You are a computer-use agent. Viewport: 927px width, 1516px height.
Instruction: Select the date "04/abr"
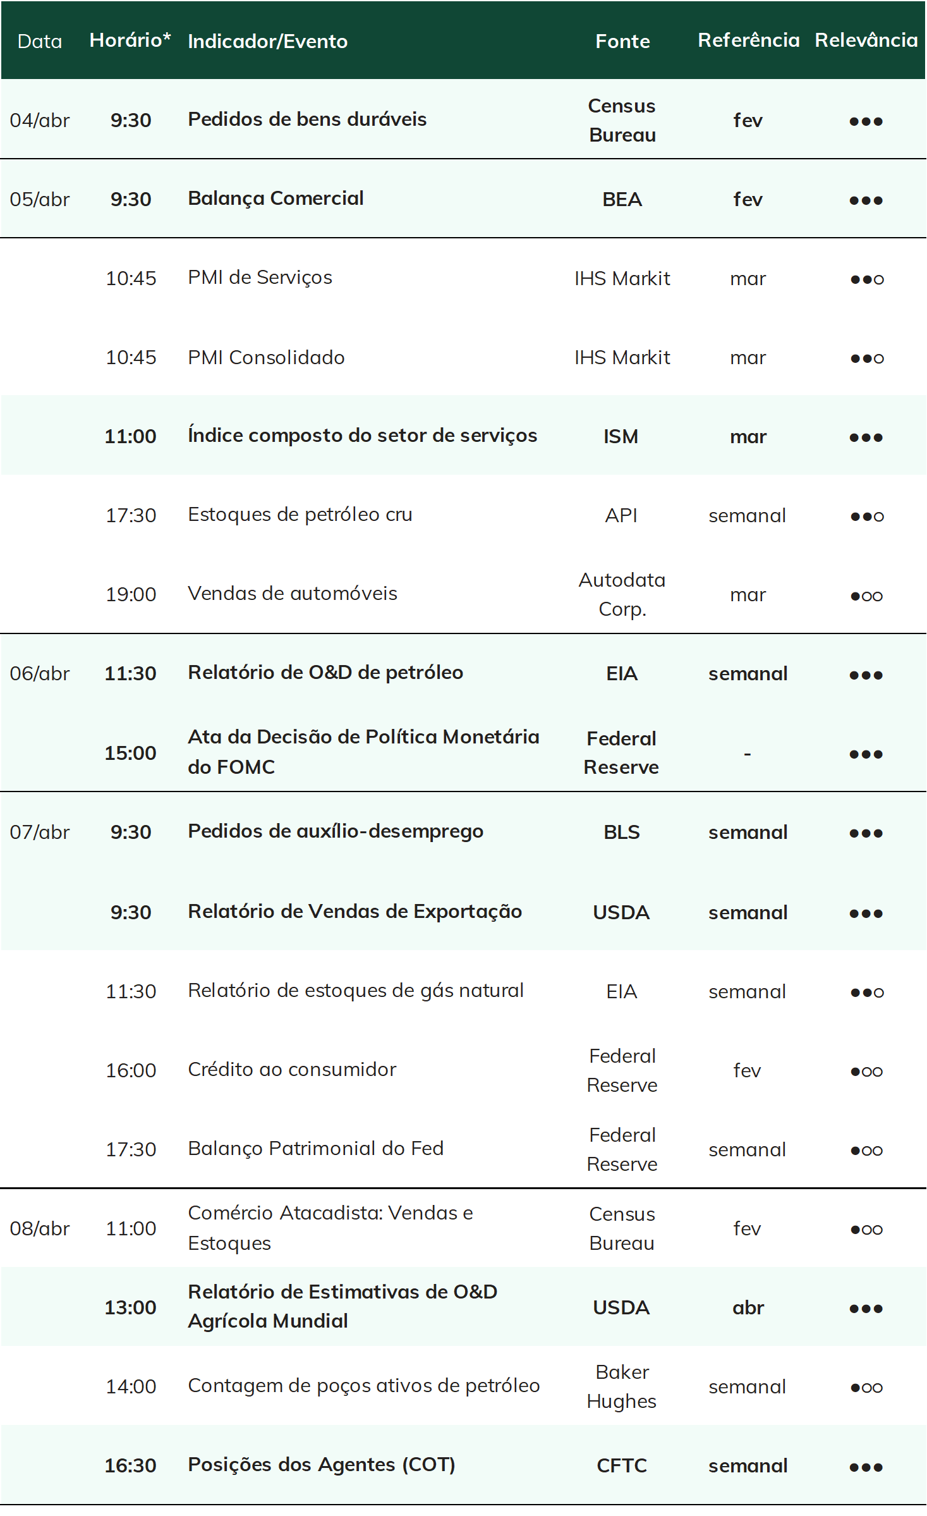[40, 120]
